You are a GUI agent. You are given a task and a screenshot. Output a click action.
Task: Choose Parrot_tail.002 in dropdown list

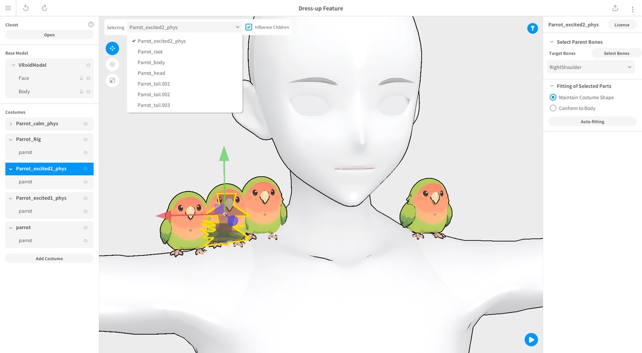pyautogui.click(x=185, y=95)
